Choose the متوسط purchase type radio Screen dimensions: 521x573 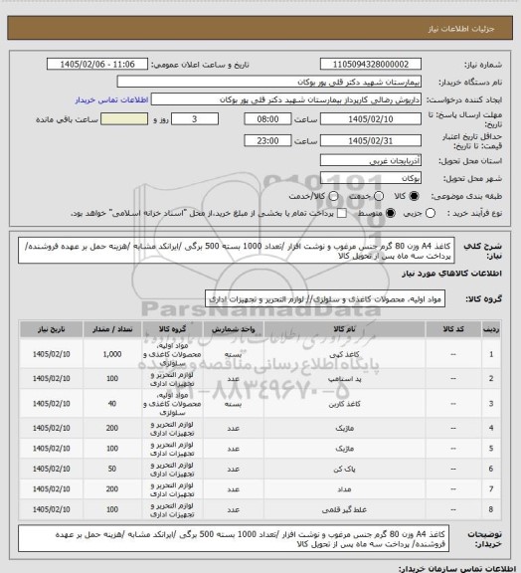coord(391,213)
